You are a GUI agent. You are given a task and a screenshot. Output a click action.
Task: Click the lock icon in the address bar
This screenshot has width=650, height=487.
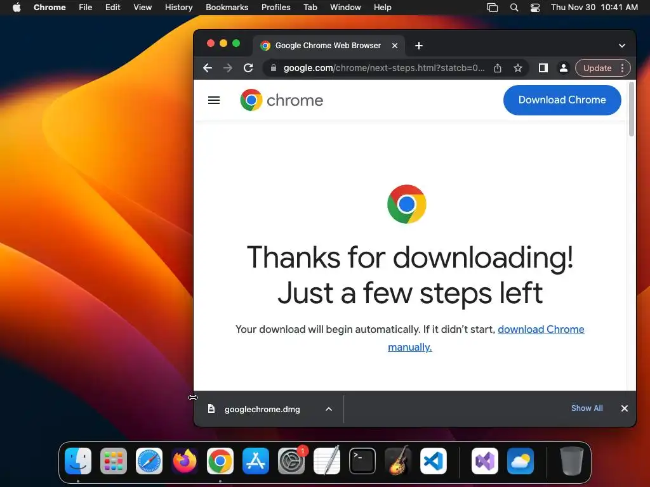(x=273, y=68)
